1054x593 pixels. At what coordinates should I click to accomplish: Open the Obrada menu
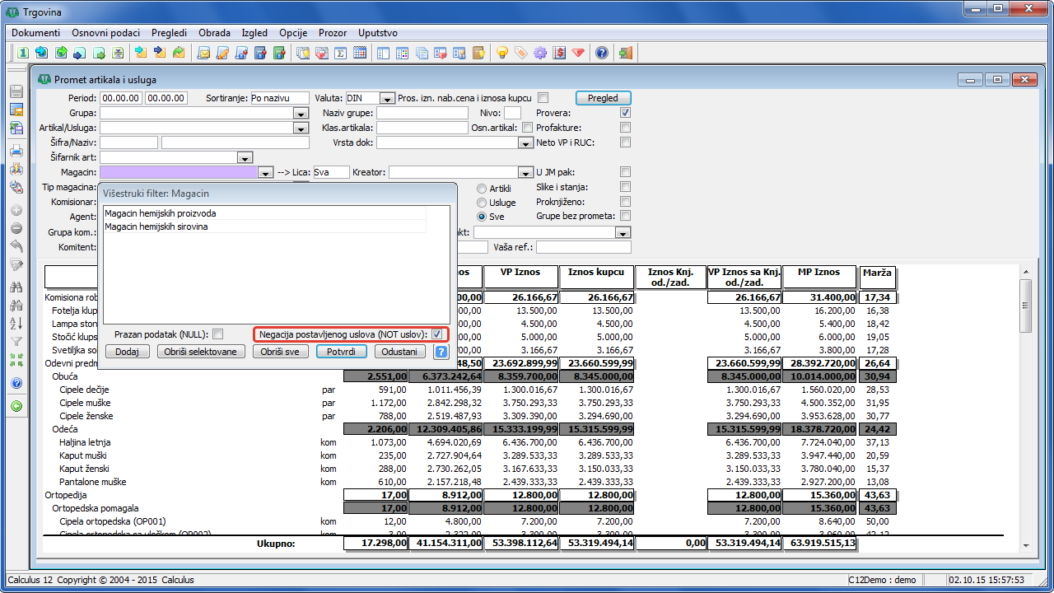coord(214,33)
